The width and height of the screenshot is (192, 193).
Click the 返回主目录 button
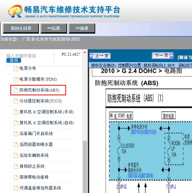pyautogui.click(x=21, y=28)
